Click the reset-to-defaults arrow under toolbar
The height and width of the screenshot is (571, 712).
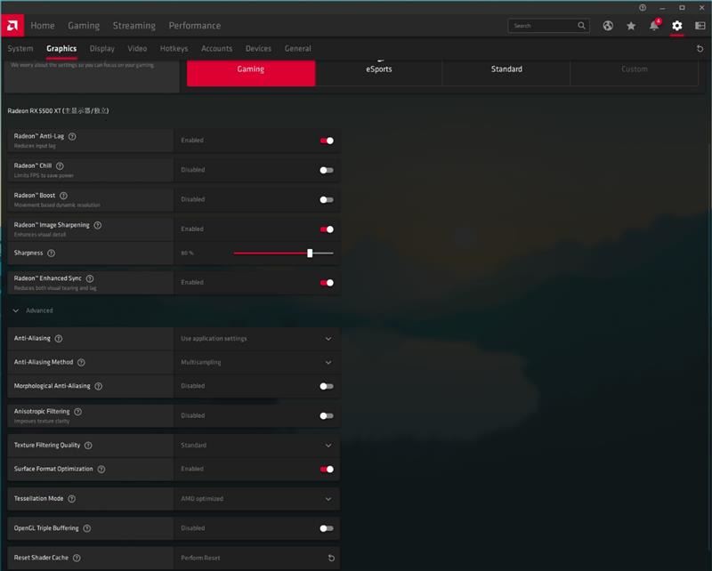click(x=700, y=49)
